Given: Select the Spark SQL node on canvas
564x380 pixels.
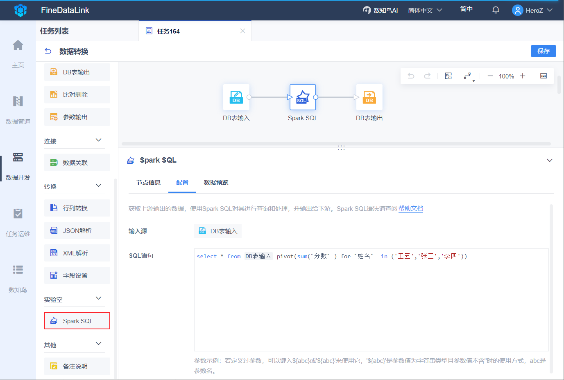Looking at the screenshot, I should coord(303,97).
